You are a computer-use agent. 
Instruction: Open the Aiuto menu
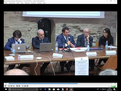pyautogui.click(x=44, y=3)
